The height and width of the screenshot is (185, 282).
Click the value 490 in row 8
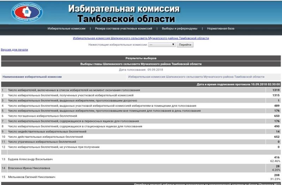(x=277, y=126)
